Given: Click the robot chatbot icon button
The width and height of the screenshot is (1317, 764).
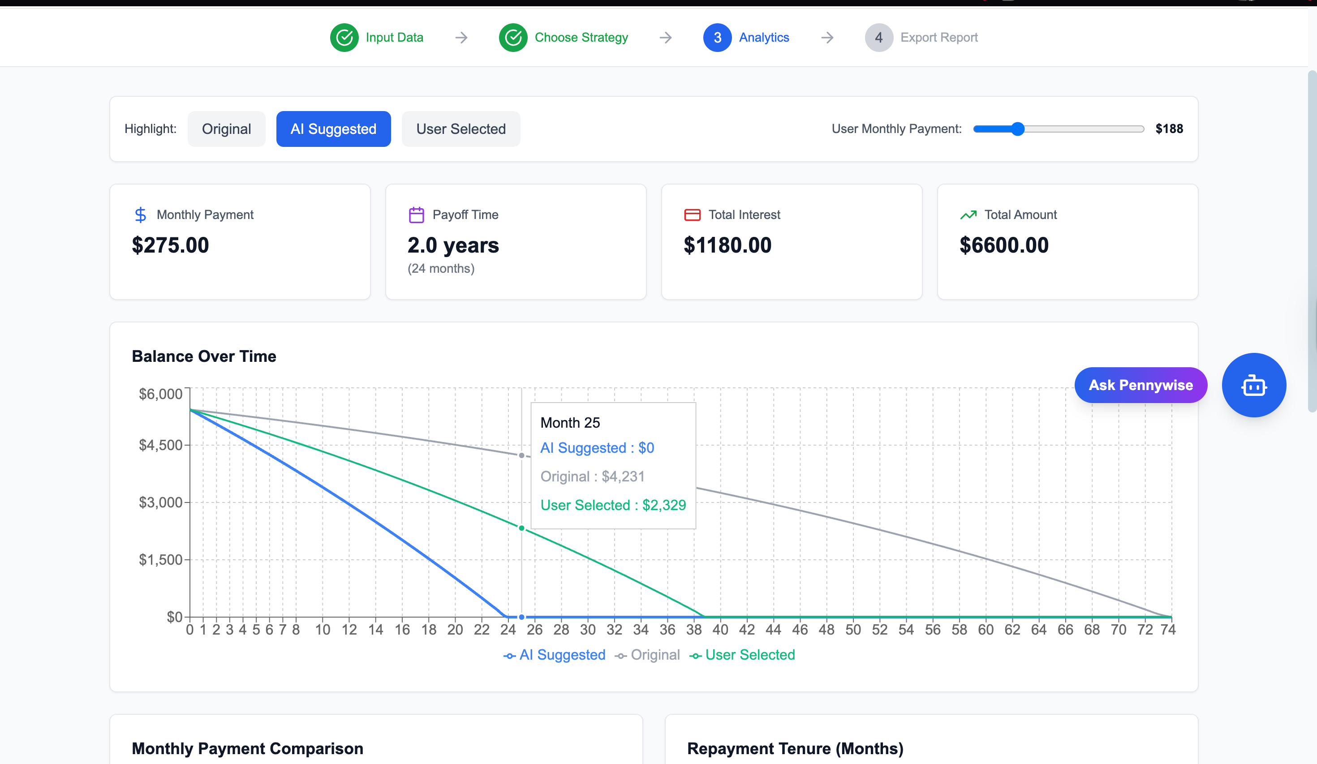Looking at the screenshot, I should [x=1253, y=385].
